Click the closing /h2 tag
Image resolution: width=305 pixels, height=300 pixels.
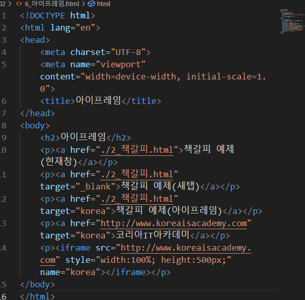point(118,138)
